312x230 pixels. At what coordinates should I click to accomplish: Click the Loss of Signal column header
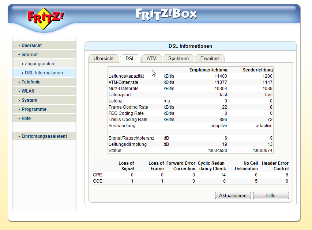click(126, 166)
